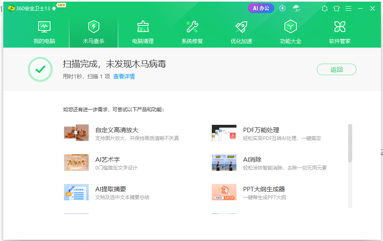The image size is (383, 241).
Task: Click the 一键帮生成PPT大纲 description
Action: click(x=264, y=197)
